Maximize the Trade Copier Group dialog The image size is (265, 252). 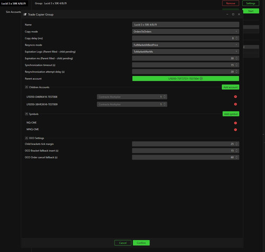(233, 14)
